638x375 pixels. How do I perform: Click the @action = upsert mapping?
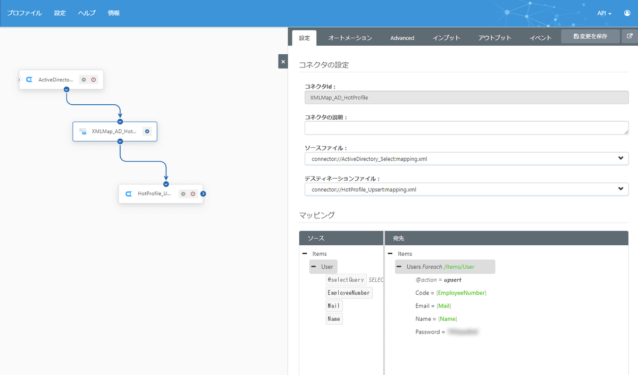coord(439,280)
